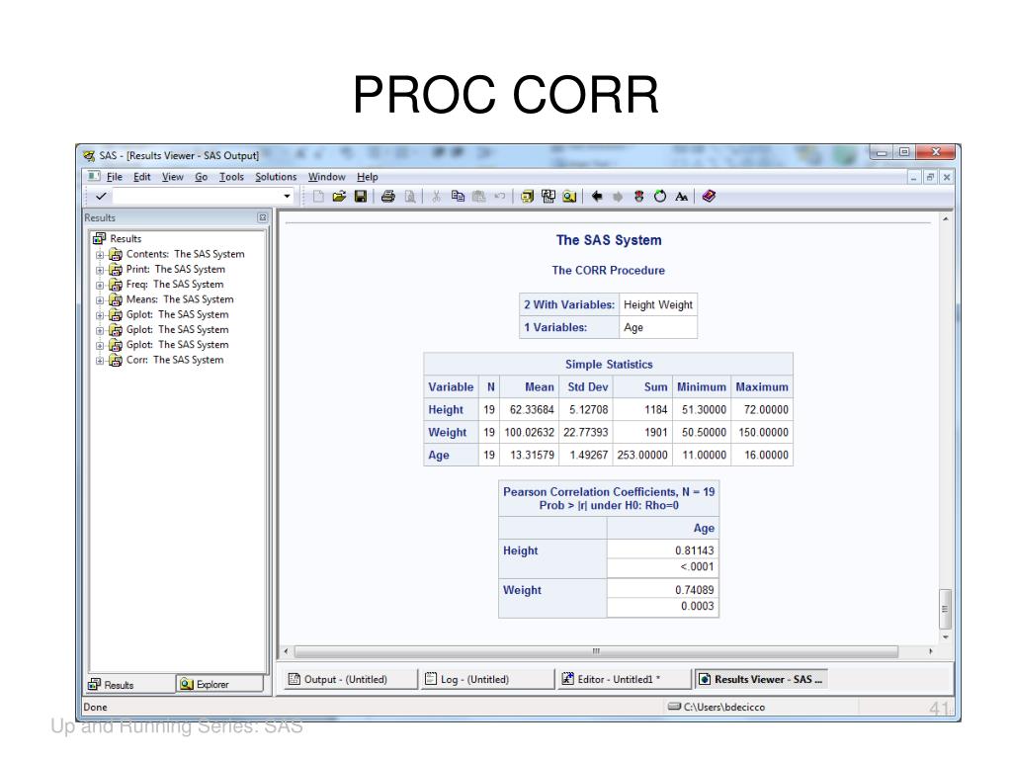Click the vertical scrollbar thumb
The image size is (1012, 759).
tap(945, 609)
